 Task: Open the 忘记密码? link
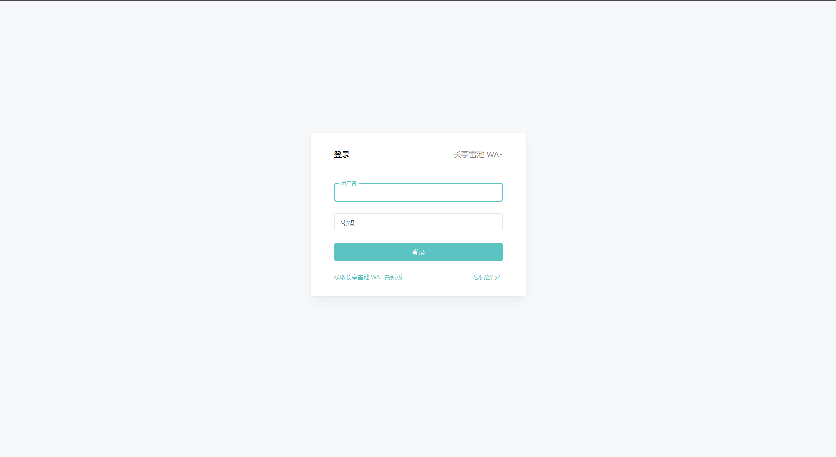486,277
